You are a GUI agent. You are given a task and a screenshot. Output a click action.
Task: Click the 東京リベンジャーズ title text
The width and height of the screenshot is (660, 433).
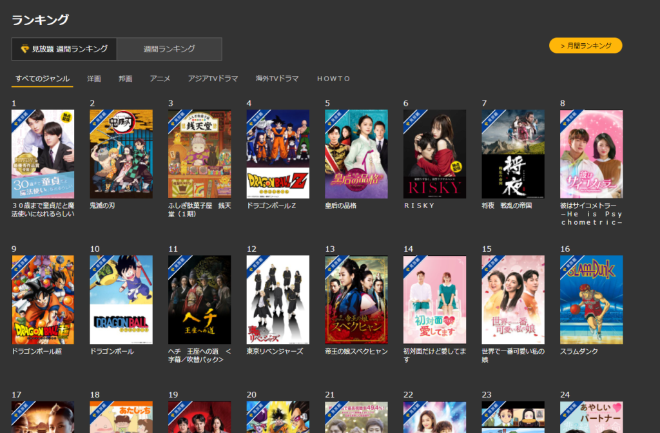275,351
